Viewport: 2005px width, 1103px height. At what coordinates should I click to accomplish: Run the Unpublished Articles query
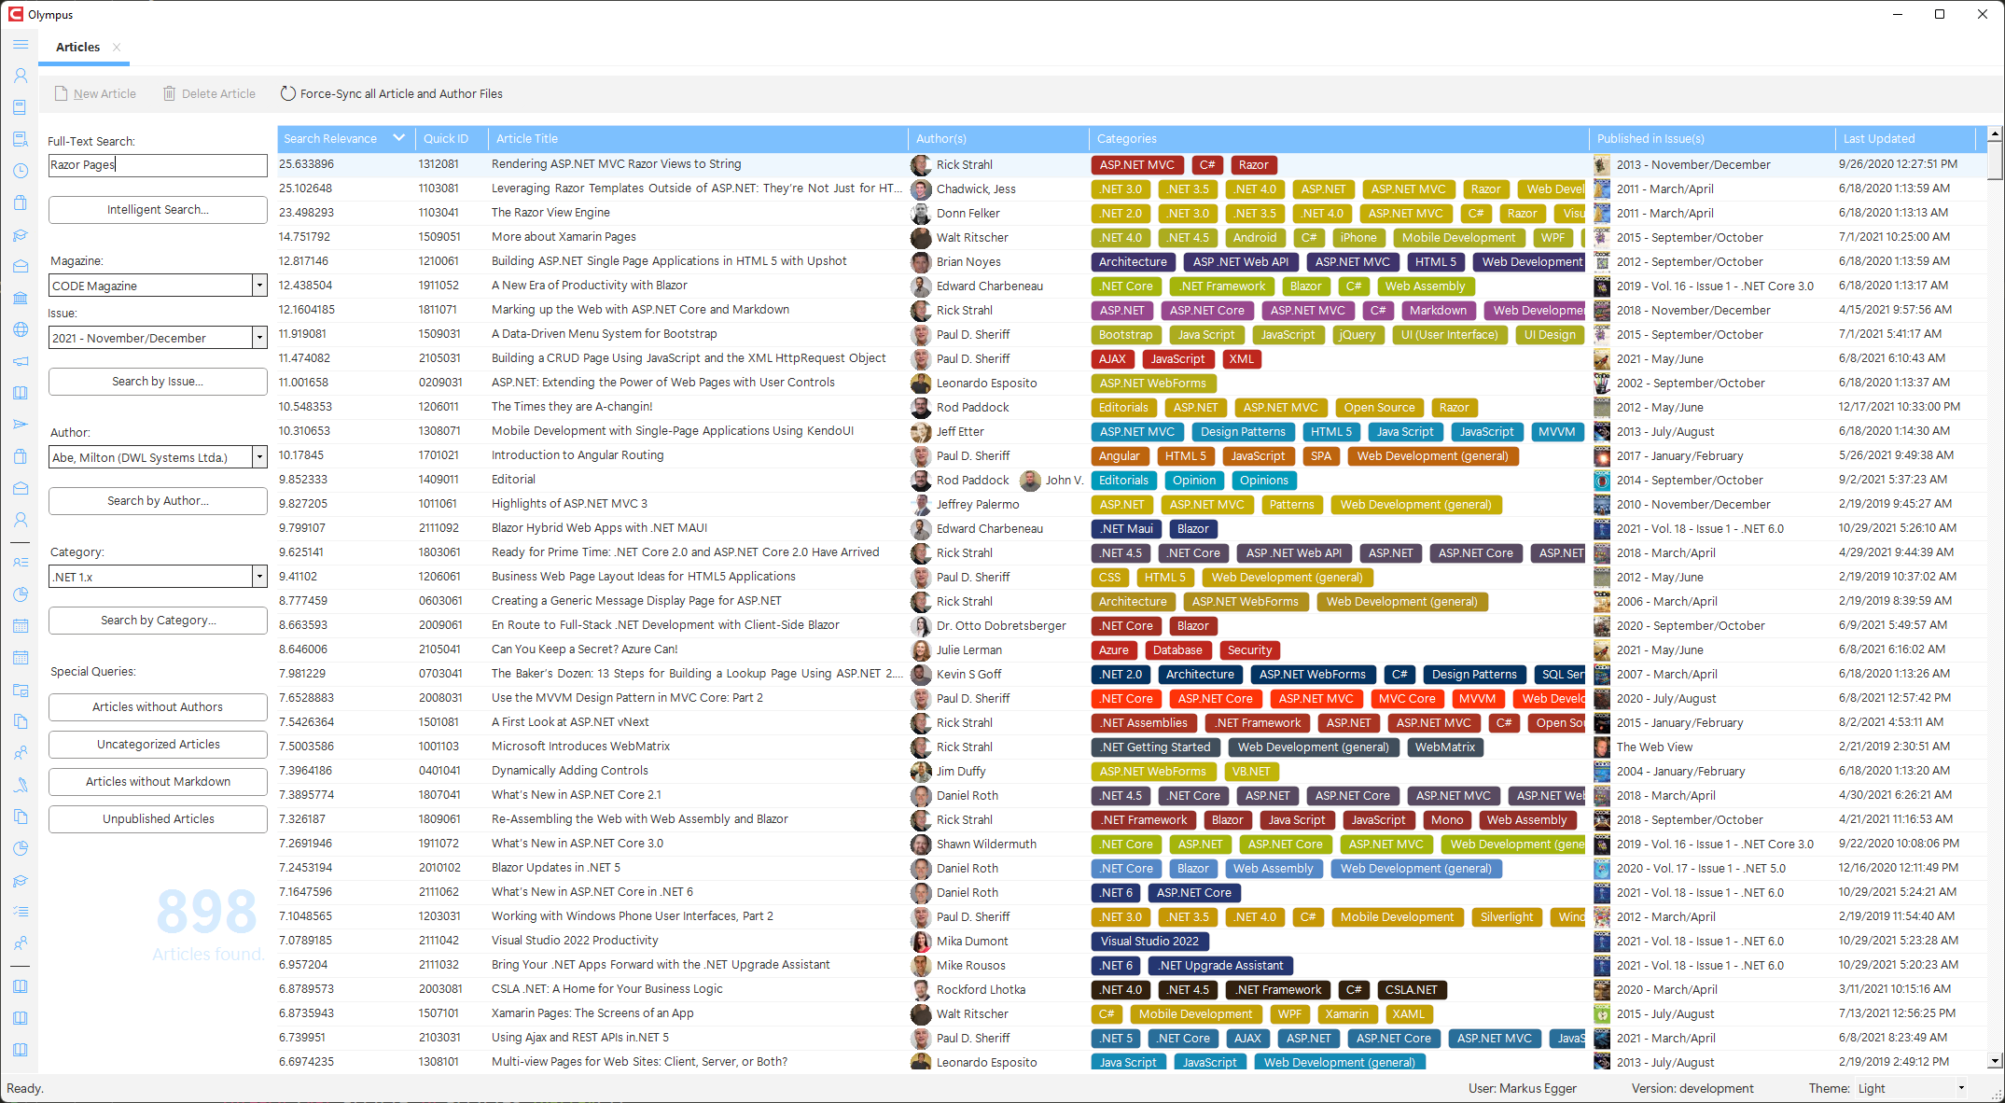pyautogui.click(x=158, y=819)
